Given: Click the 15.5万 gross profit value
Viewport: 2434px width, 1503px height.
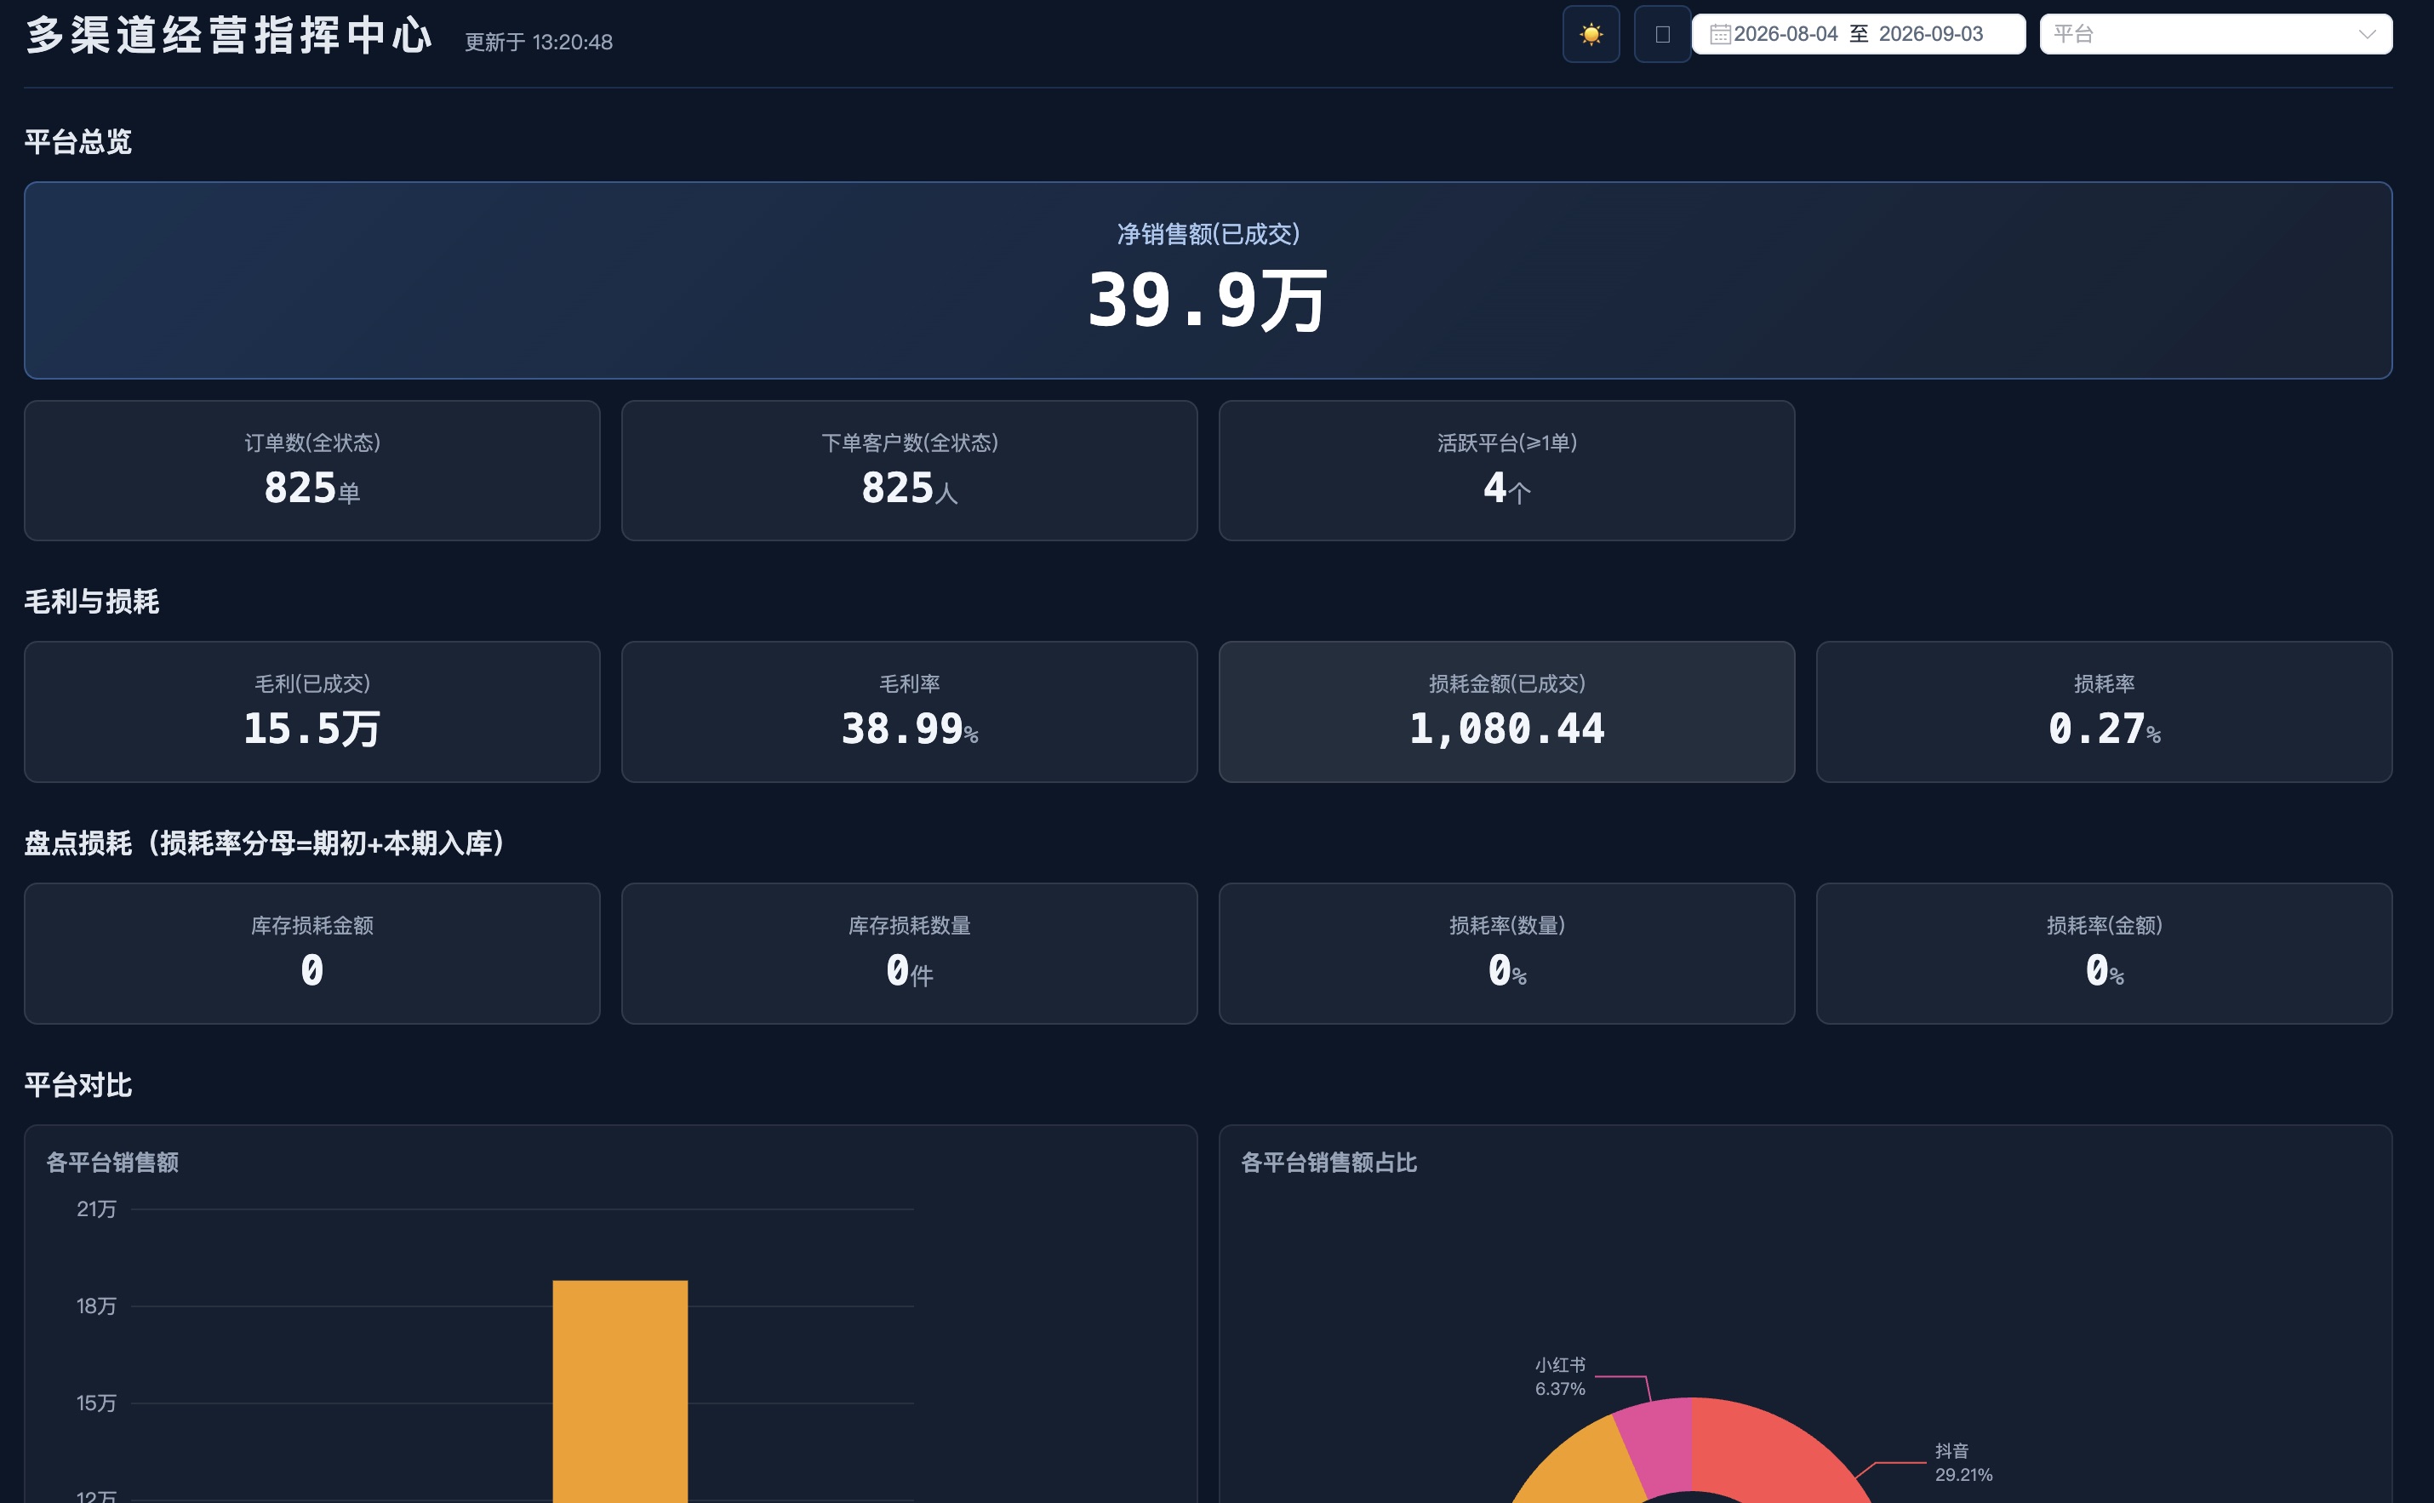Looking at the screenshot, I should pyautogui.click(x=312, y=729).
